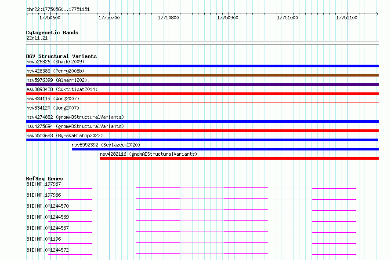This screenshot has width=391, height=260.
Task: Open BID|NM_001244572 transcript label
Action: 47,250
